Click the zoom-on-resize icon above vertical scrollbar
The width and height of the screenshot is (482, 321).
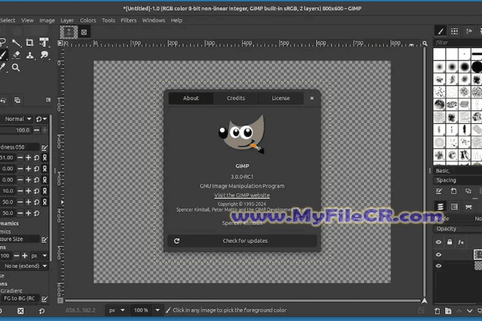point(425,43)
